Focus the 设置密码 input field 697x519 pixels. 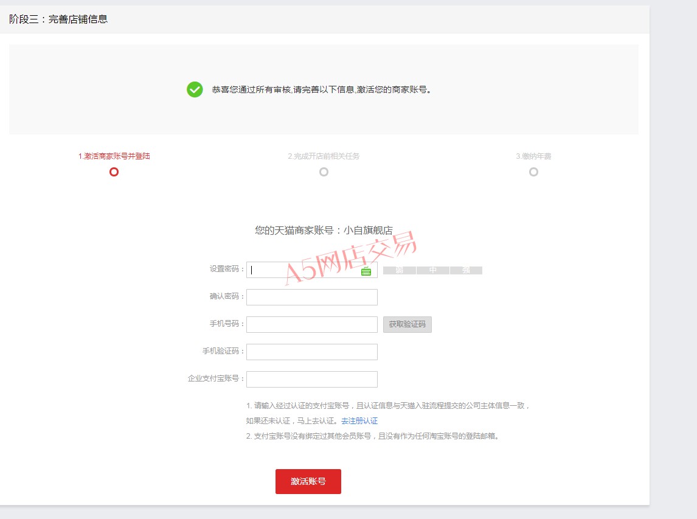[x=312, y=270]
